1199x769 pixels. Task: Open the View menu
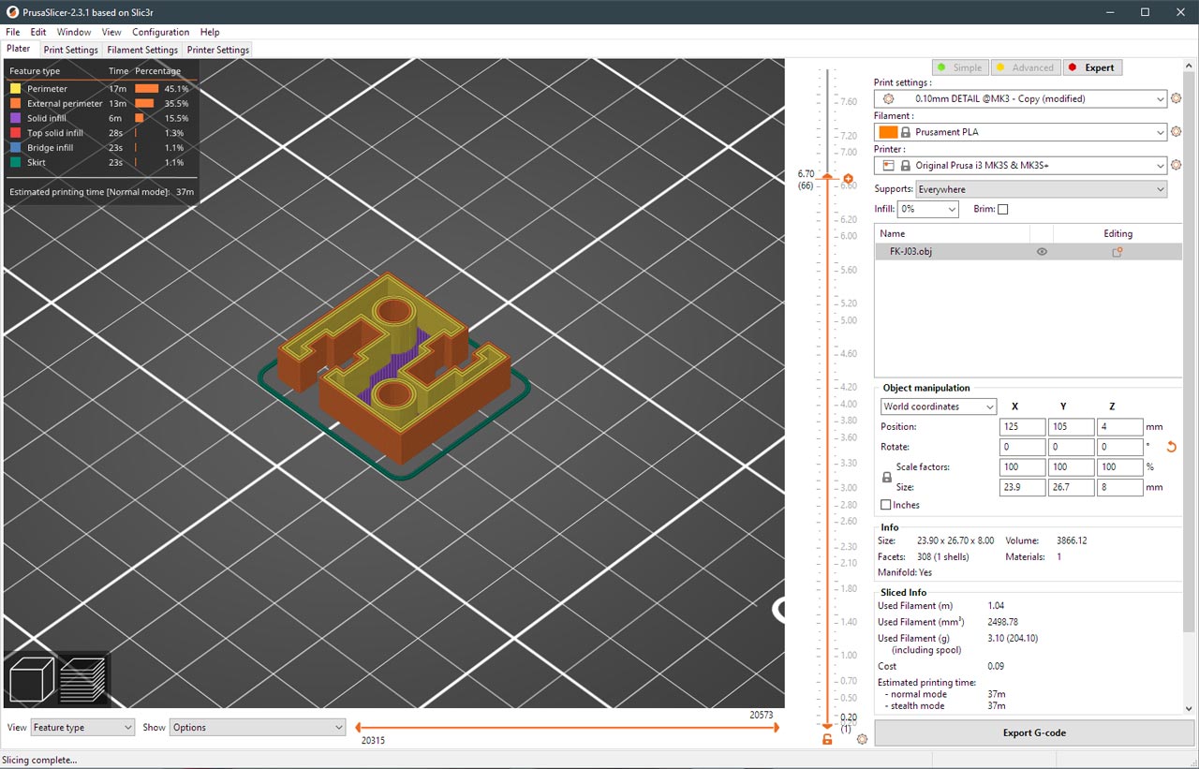click(x=111, y=32)
